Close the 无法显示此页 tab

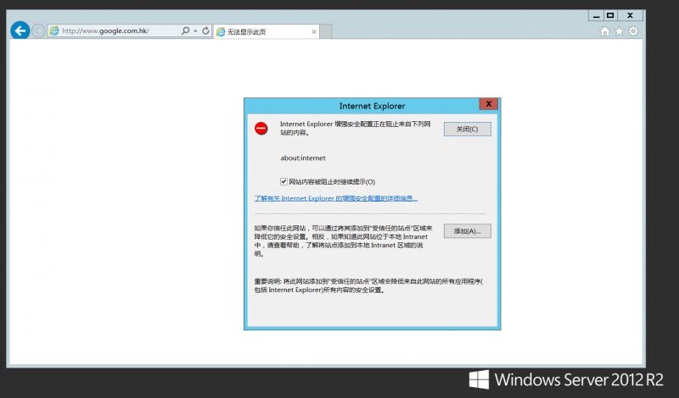click(x=314, y=32)
